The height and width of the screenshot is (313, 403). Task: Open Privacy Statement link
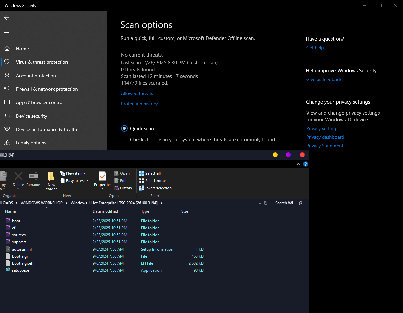click(x=325, y=146)
